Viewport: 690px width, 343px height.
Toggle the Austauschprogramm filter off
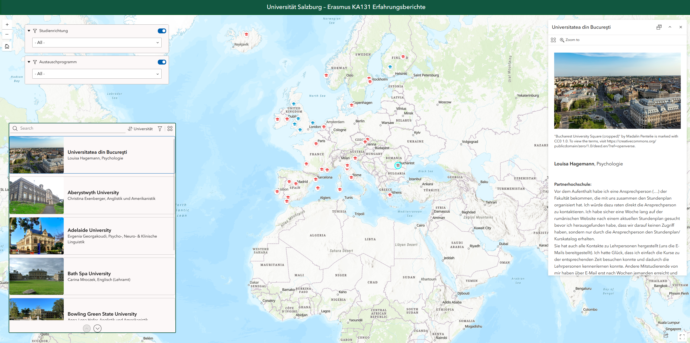pos(162,62)
